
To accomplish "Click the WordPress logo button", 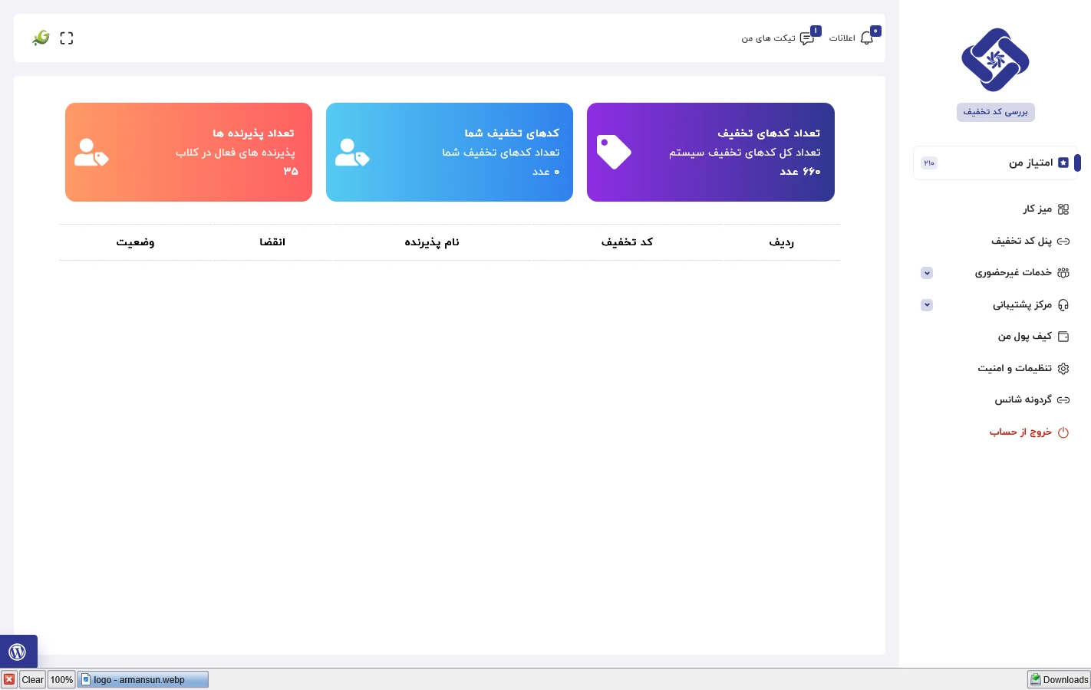I will (18, 652).
